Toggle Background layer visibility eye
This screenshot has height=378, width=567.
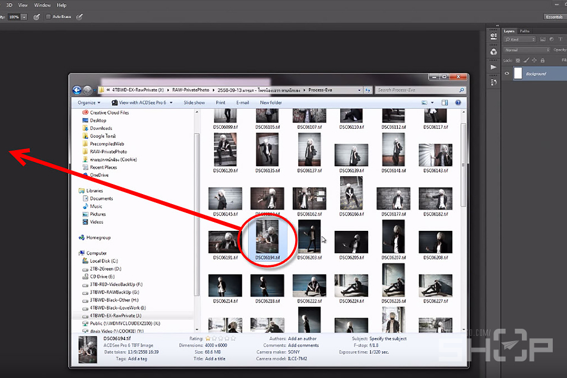click(507, 74)
